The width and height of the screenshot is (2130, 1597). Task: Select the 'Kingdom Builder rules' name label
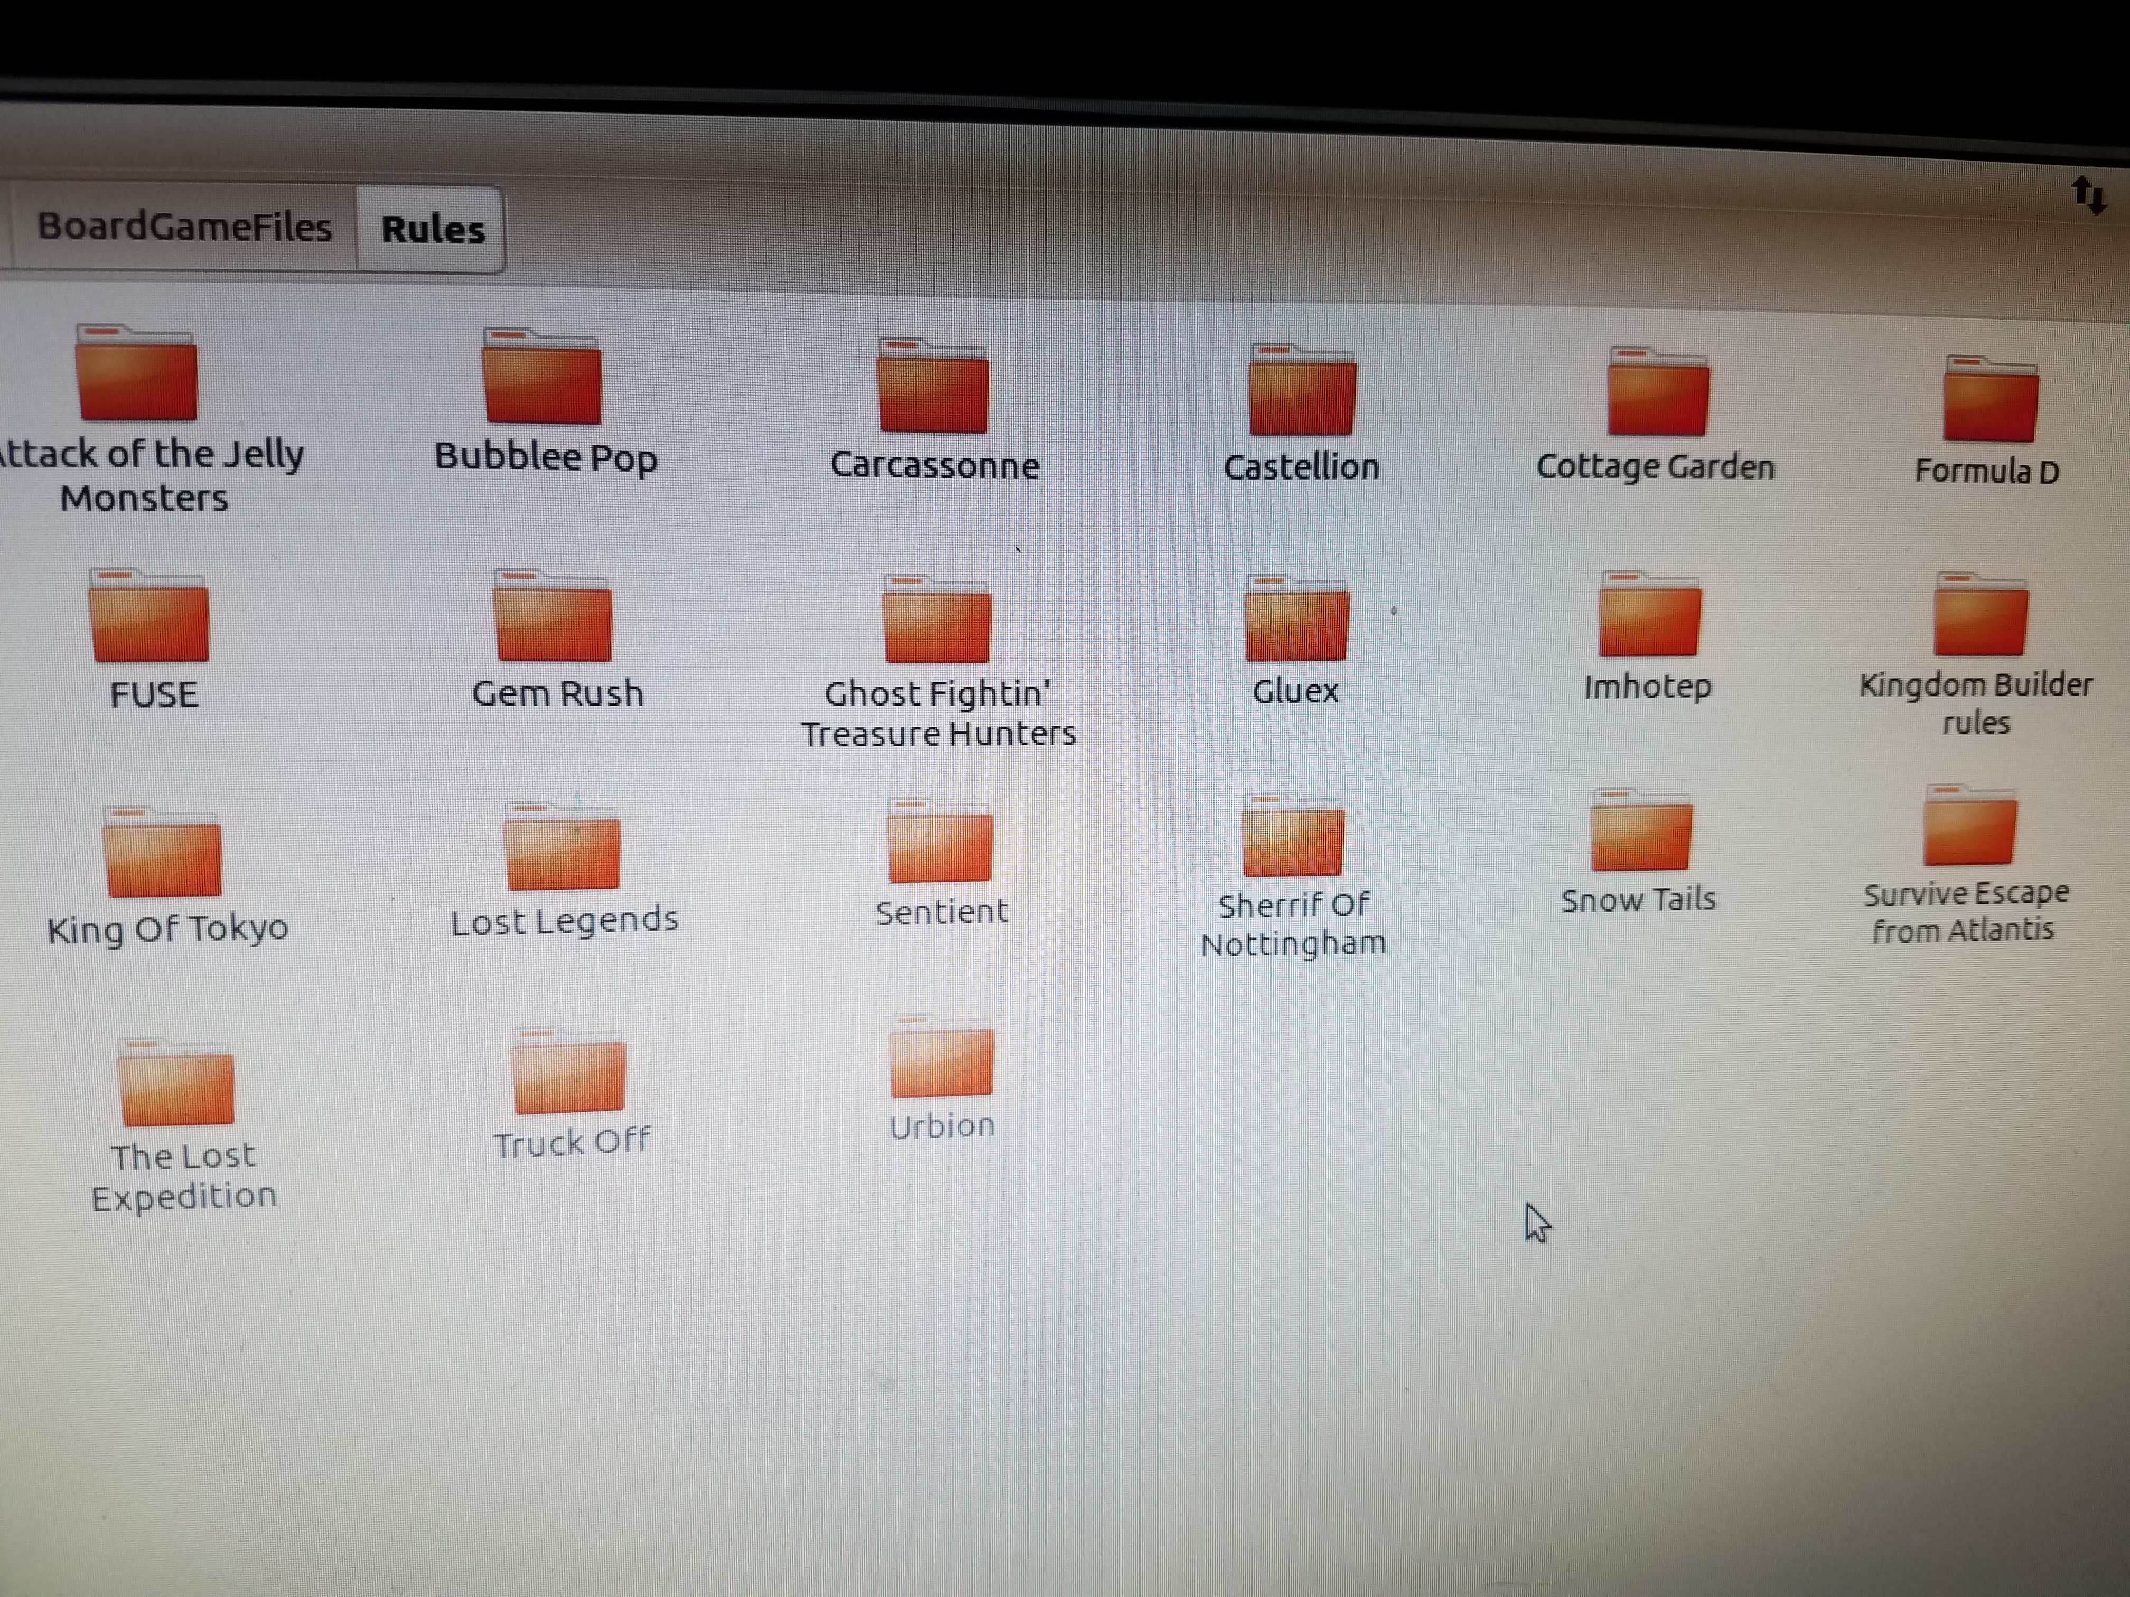(1975, 703)
